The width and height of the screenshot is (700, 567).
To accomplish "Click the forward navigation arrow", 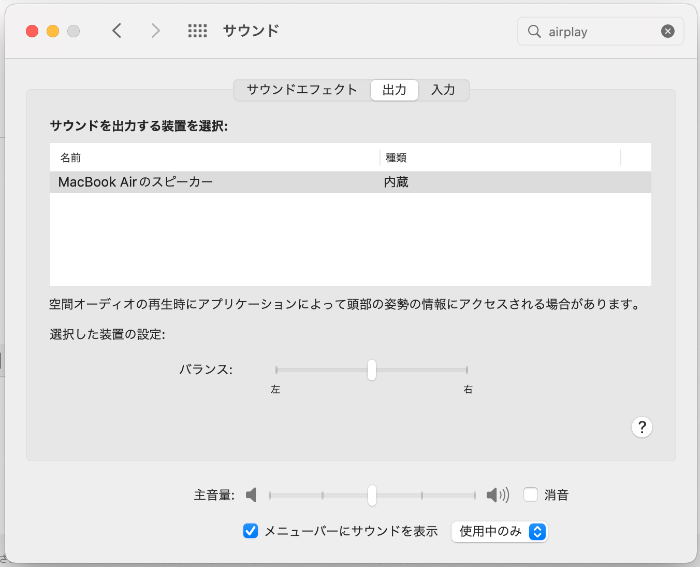I will coord(155,31).
